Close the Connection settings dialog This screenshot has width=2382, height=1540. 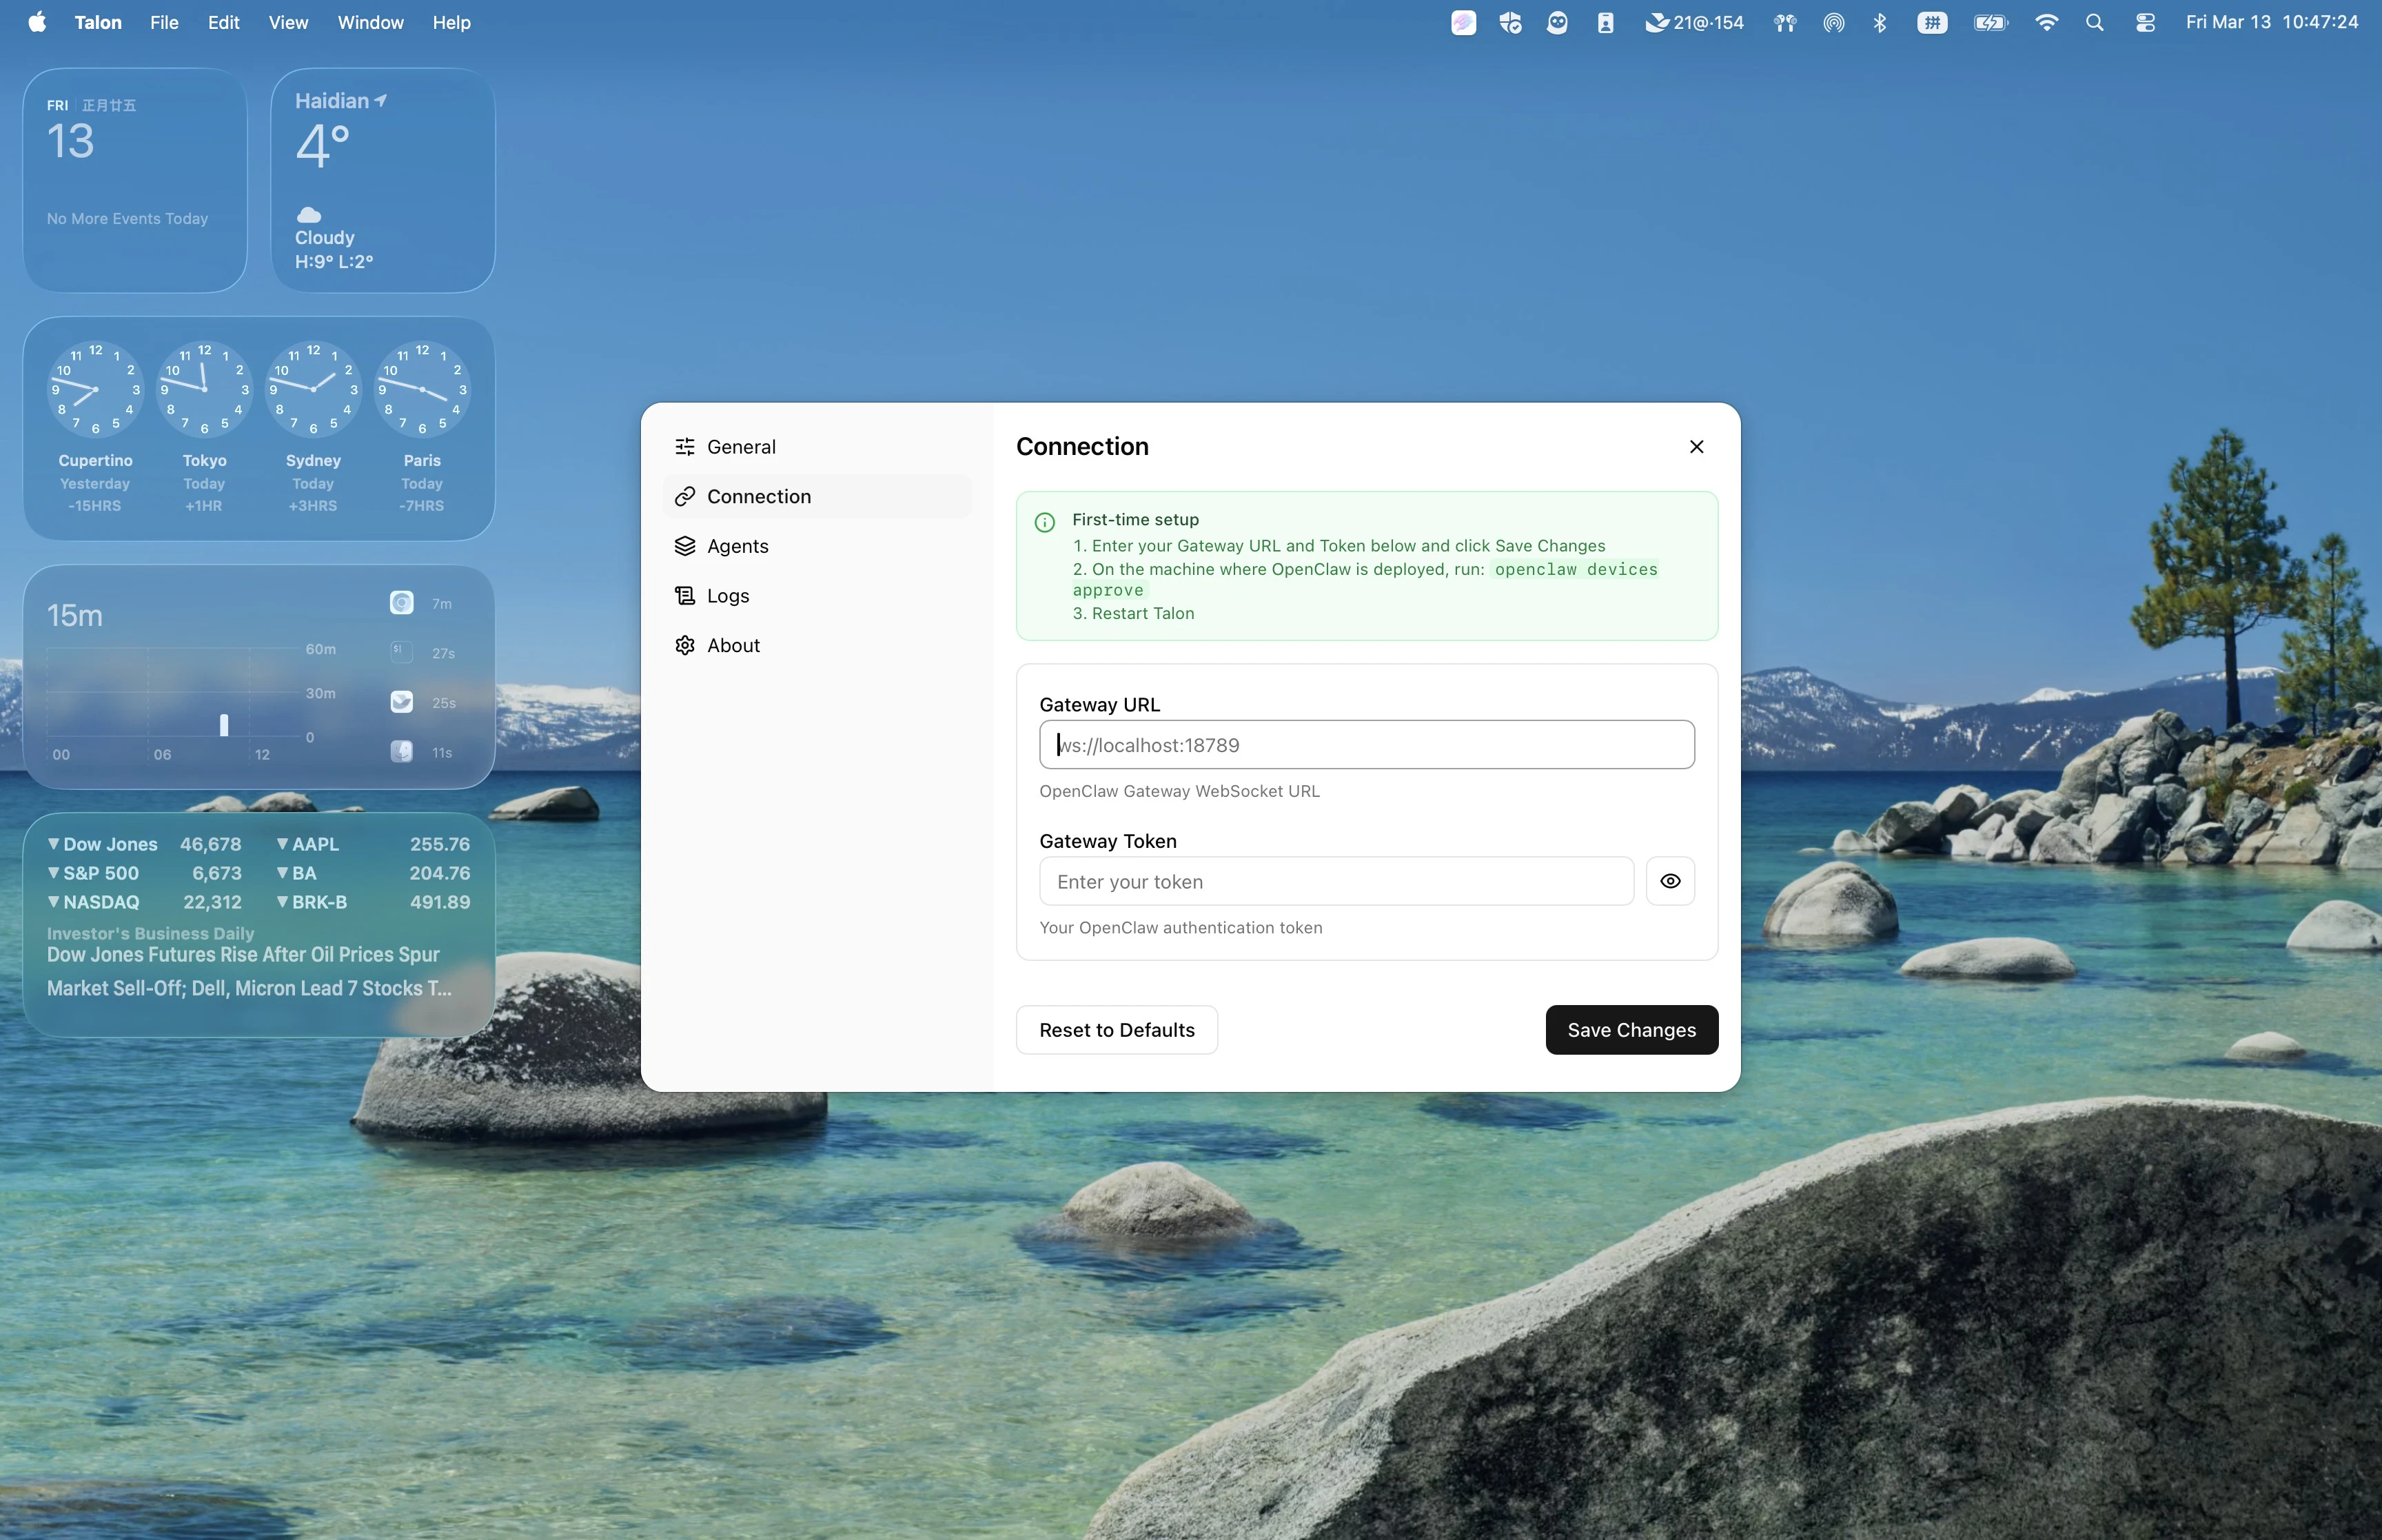(x=1696, y=447)
